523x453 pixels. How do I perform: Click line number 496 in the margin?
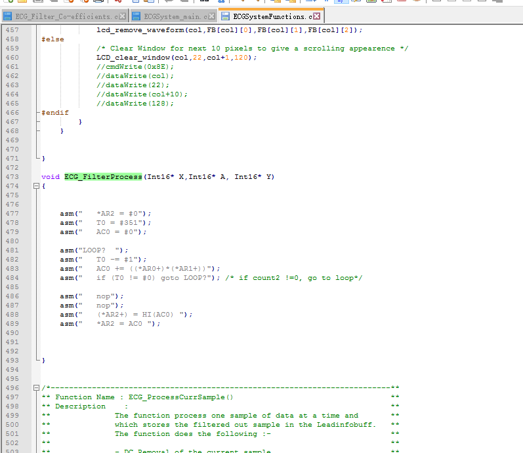[12, 387]
